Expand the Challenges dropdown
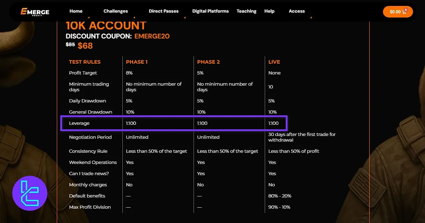The width and height of the screenshot is (425, 223). pyautogui.click(x=115, y=11)
